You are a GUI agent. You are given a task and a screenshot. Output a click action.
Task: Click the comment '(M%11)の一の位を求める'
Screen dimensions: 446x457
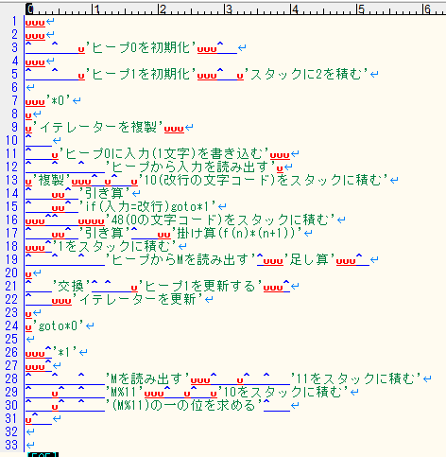point(184,406)
